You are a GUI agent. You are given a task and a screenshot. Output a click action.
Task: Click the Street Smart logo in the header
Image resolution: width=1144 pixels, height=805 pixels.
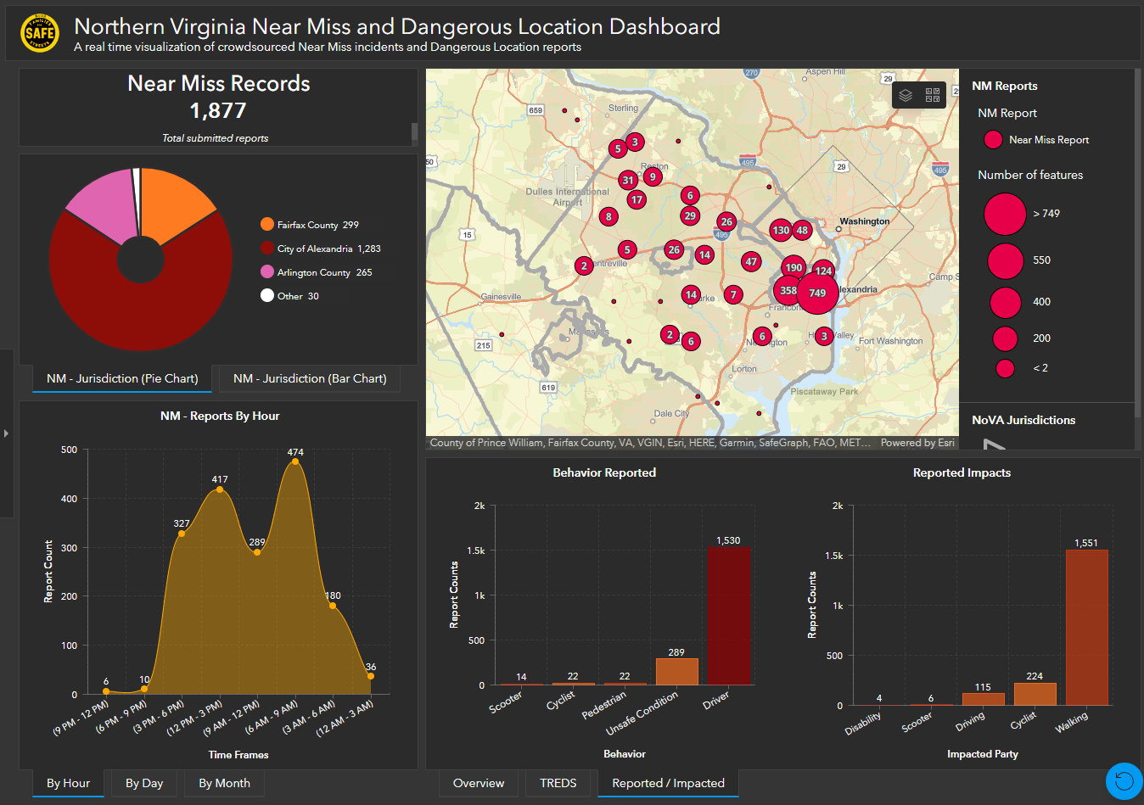(39, 32)
